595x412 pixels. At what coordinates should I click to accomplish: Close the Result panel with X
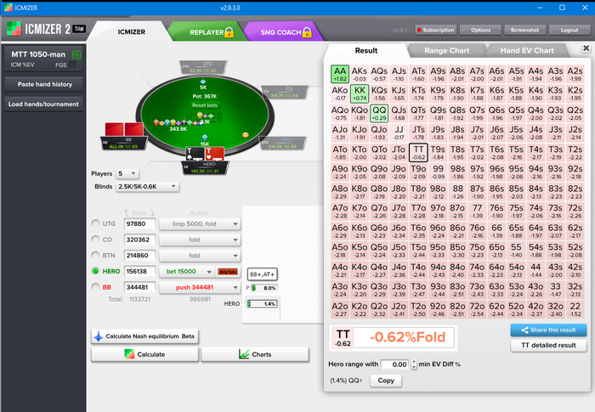[x=586, y=48]
